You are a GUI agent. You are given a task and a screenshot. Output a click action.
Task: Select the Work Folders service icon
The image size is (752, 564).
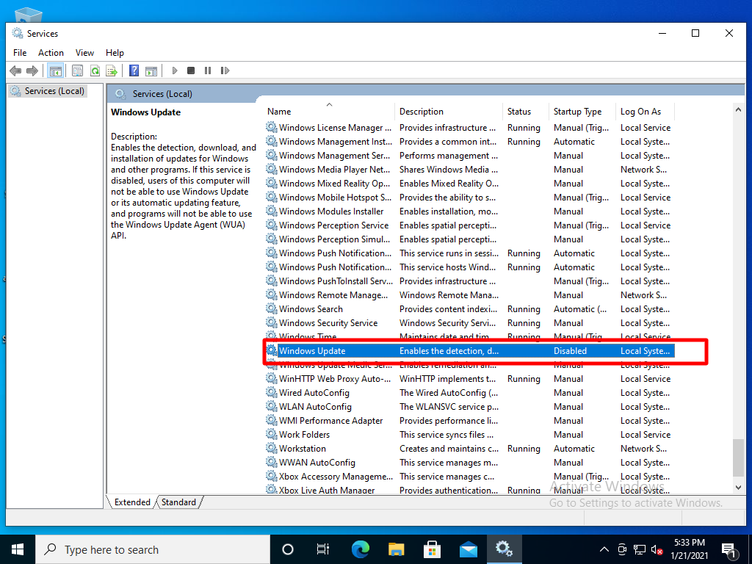coord(272,434)
